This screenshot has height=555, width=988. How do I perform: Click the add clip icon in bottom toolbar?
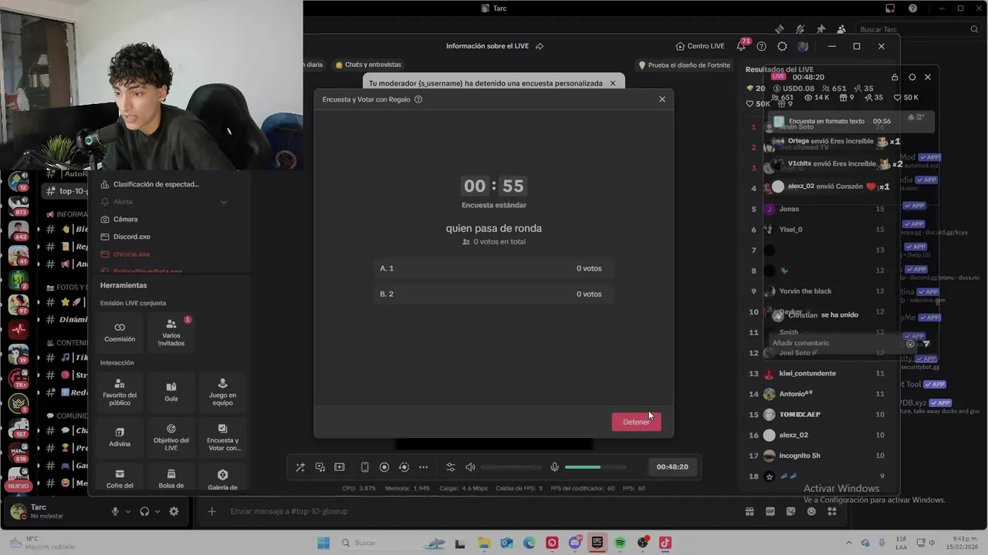tap(340, 467)
